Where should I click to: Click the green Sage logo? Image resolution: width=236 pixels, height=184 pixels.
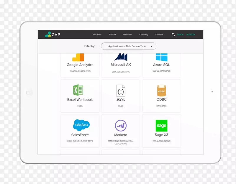click(161, 126)
